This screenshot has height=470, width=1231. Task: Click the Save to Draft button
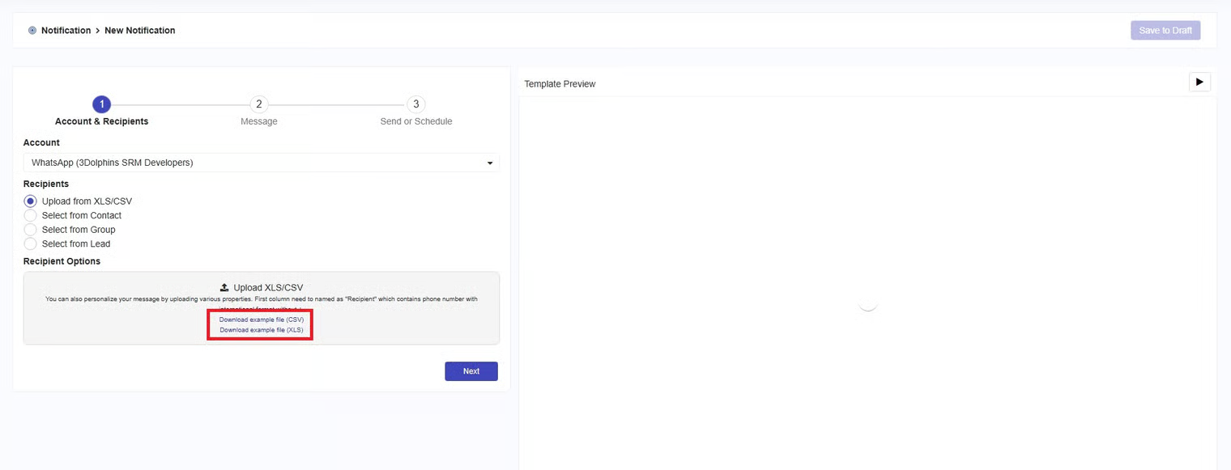tap(1165, 31)
